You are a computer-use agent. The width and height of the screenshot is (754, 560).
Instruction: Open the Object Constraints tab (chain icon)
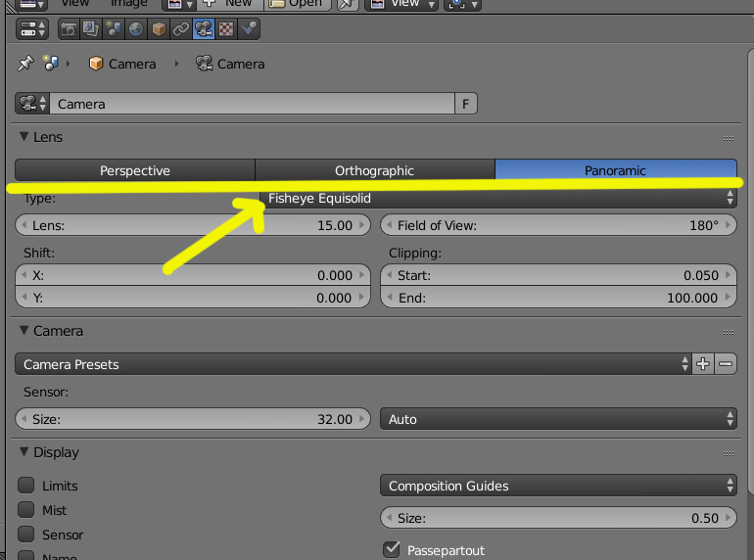point(181,29)
